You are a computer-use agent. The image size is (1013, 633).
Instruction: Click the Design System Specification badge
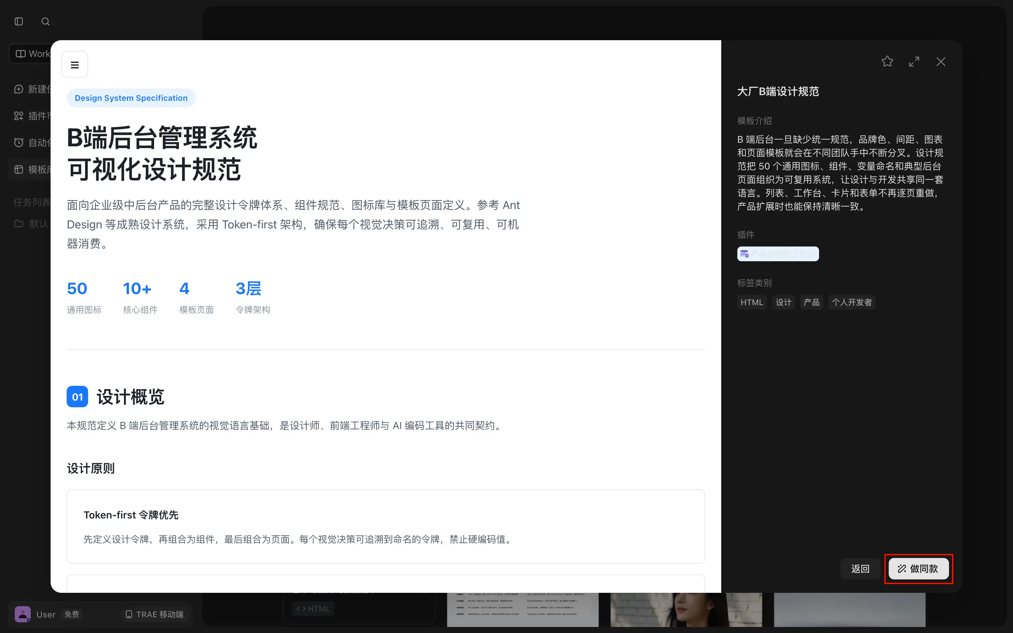pyautogui.click(x=131, y=98)
